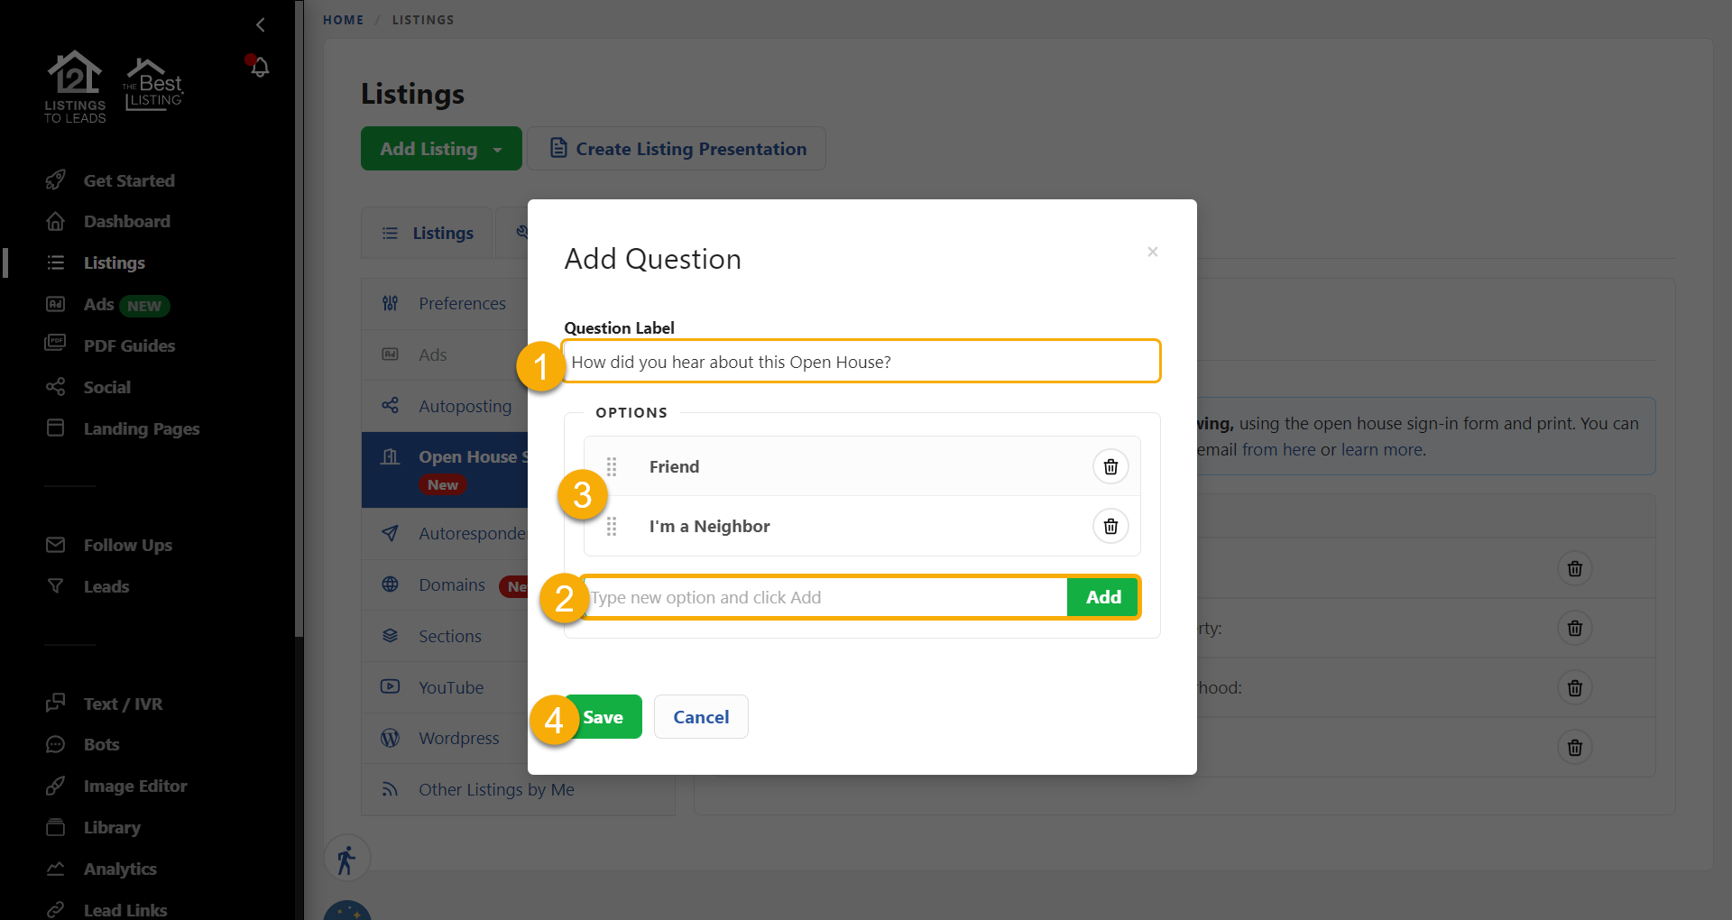Screen dimensions: 1732x920
Task: Collapse the sidebar with the chevron arrow
Action: [261, 24]
